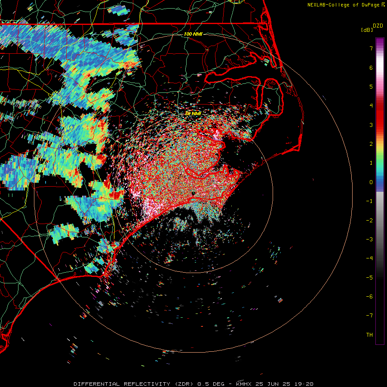Click the -5 dB tick label
Image resolution: width=387 pixels, height=387 pixels.
[369, 278]
